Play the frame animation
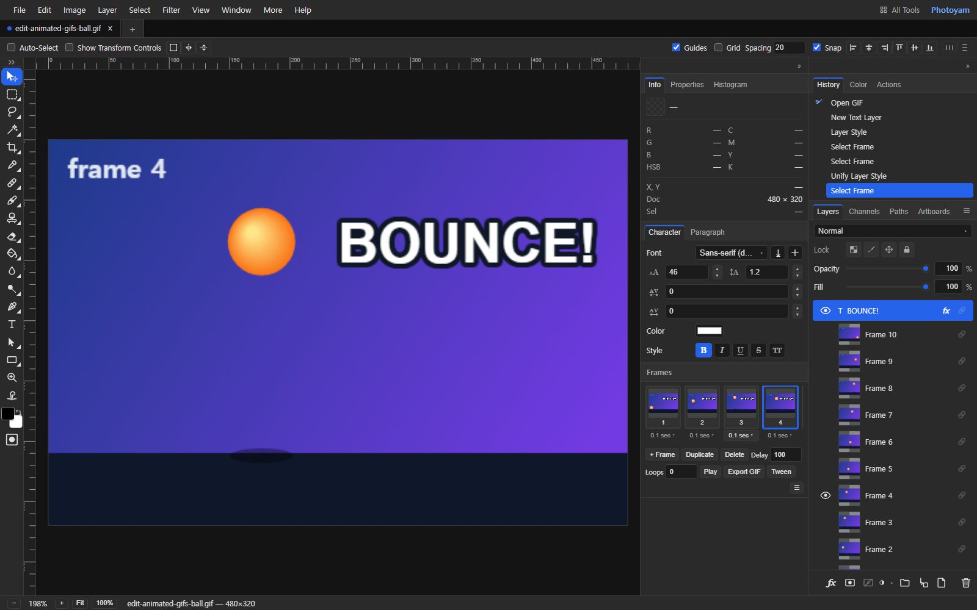 pyautogui.click(x=710, y=472)
